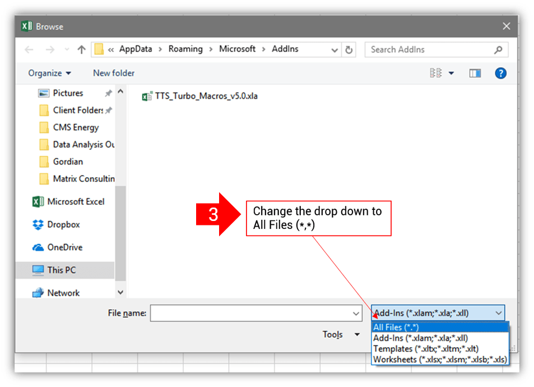The image size is (534, 387).
Task: Select This PC in navigation tree
Action: pyautogui.click(x=61, y=270)
